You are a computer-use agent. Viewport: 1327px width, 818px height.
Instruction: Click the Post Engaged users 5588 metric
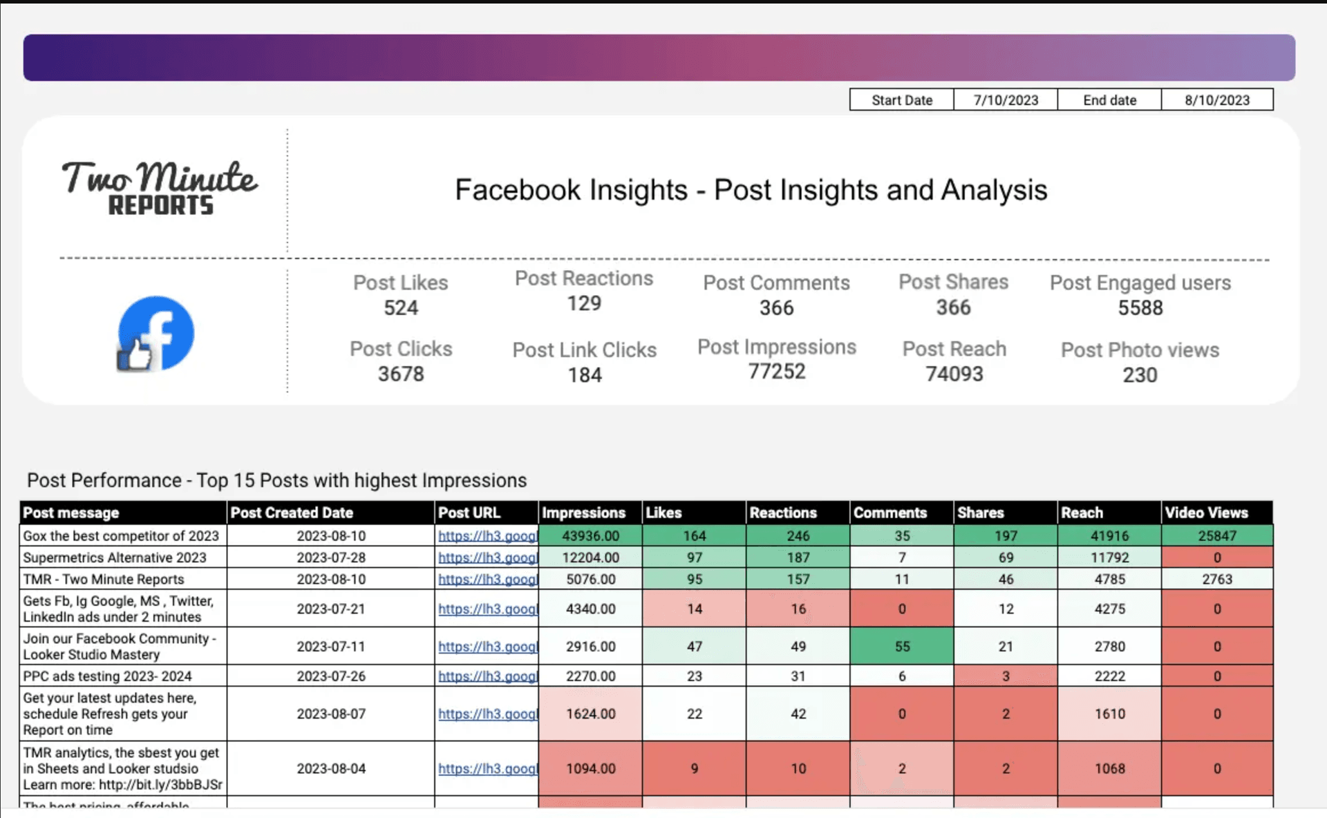tap(1140, 295)
